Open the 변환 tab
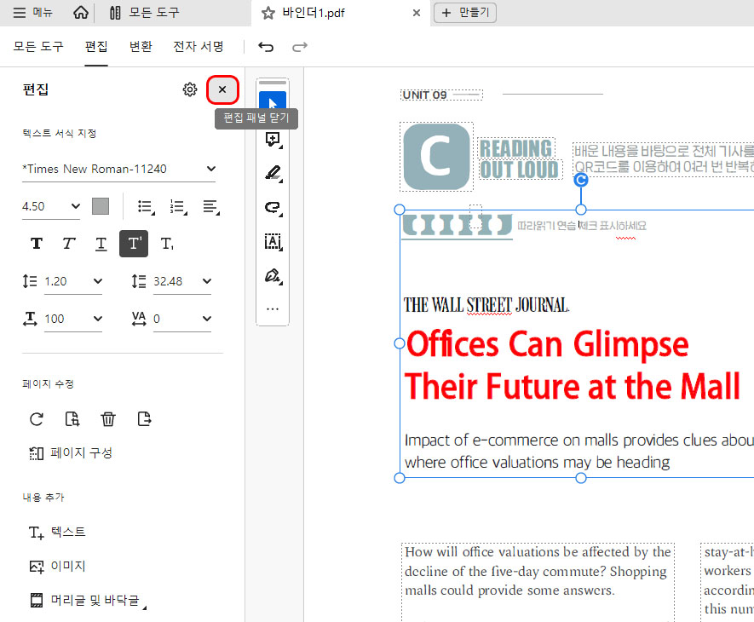This screenshot has height=622, width=754. (x=141, y=46)
